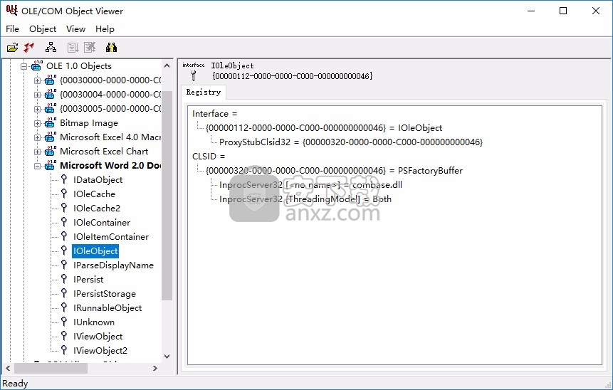Click the interface key icon in the details header
The height and width of the screenshot is (390, 613).
tap(193, 75)
